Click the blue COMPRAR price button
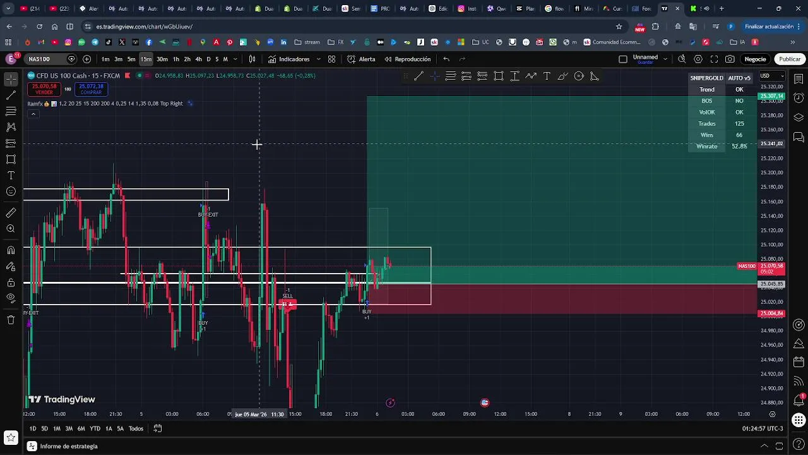Image resolution: width=808 pixels, height=455 pixels. click(x=91, y=89)
